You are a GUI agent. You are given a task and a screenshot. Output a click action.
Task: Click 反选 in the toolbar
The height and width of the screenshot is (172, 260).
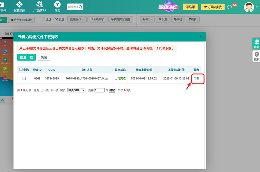tap(60, 19)
